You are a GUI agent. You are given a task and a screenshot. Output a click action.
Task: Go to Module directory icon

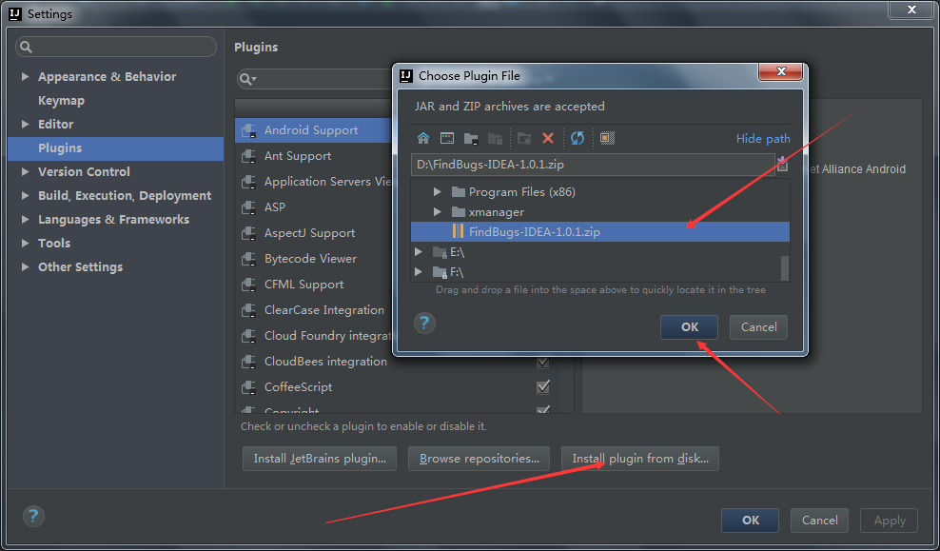(x=495, y=139)
